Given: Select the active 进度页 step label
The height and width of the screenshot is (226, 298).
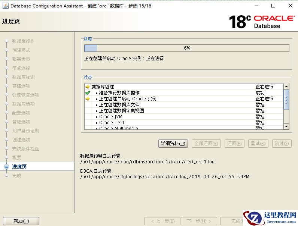Looking at the screenshot, I should coord(19,167).
